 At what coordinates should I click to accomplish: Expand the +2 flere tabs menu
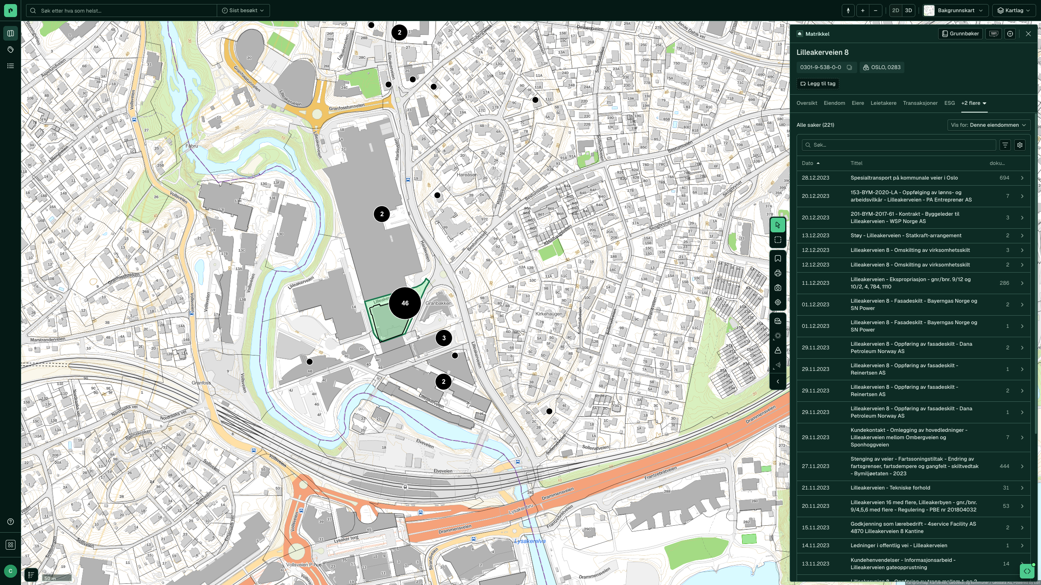tap(974, 103)
